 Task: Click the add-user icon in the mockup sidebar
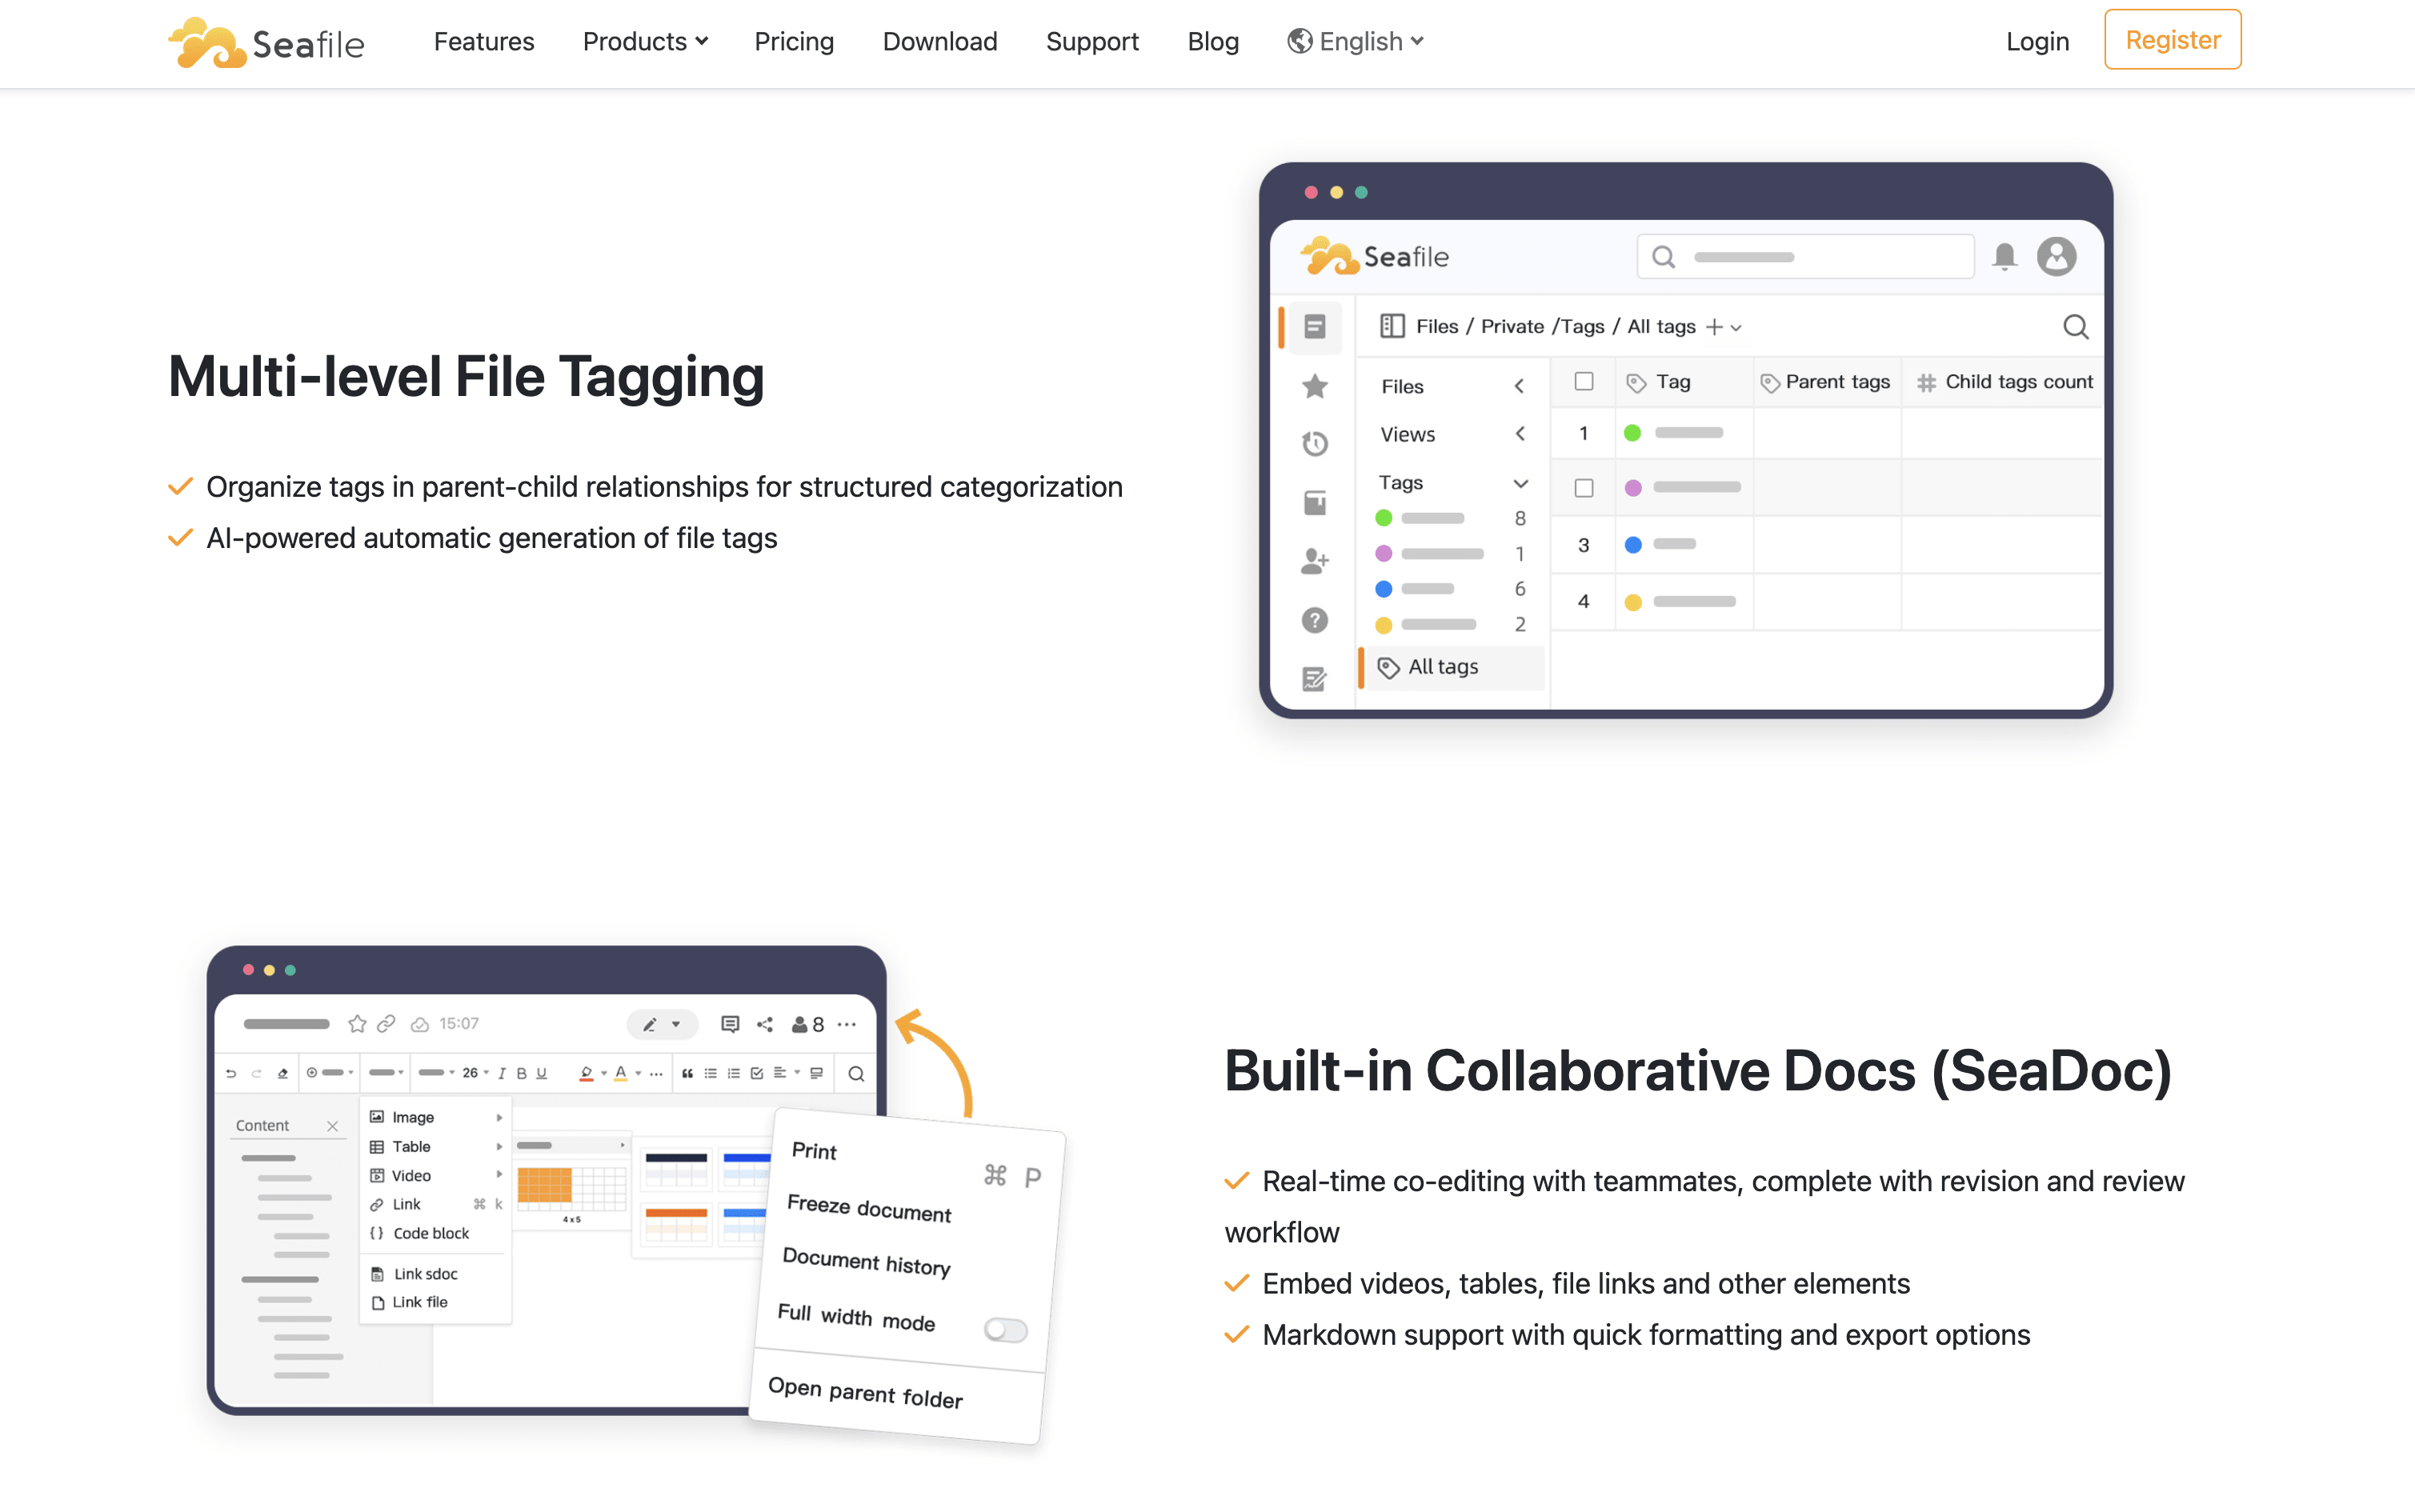pyautogui.click(x=1315, y=561)
